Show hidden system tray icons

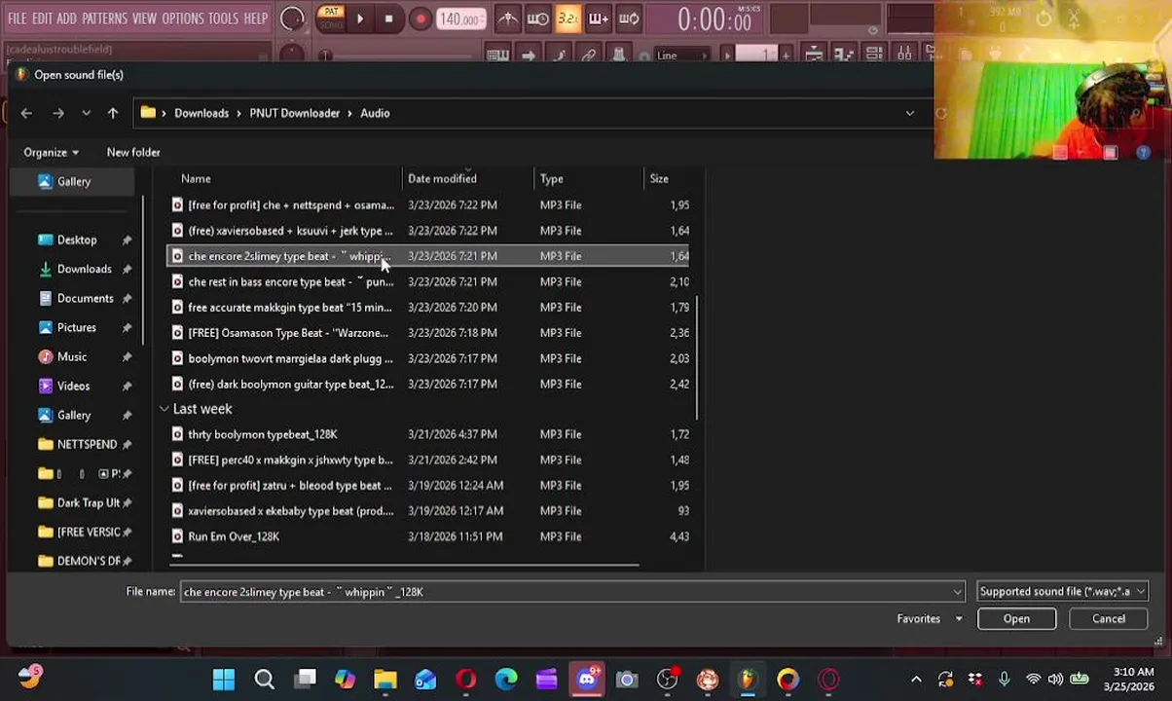[x=916, y=680]
